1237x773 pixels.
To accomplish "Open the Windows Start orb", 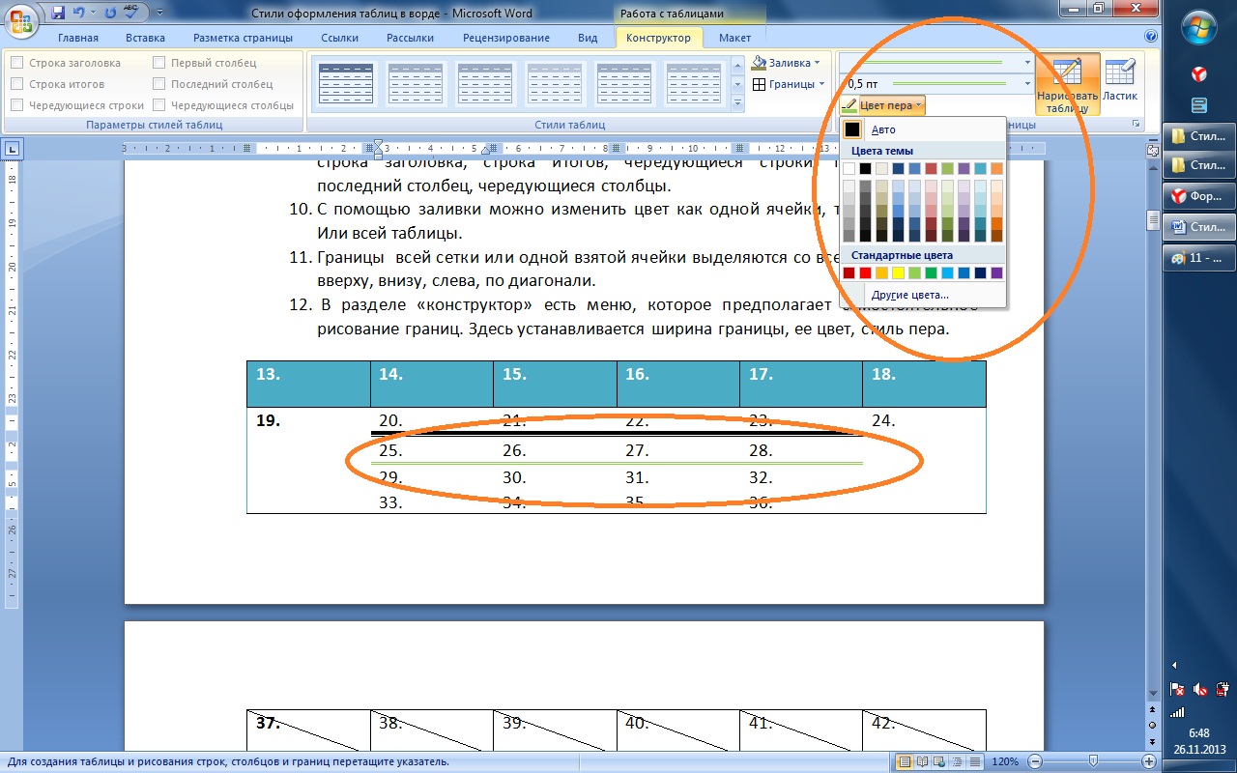I will (1199, 27).
